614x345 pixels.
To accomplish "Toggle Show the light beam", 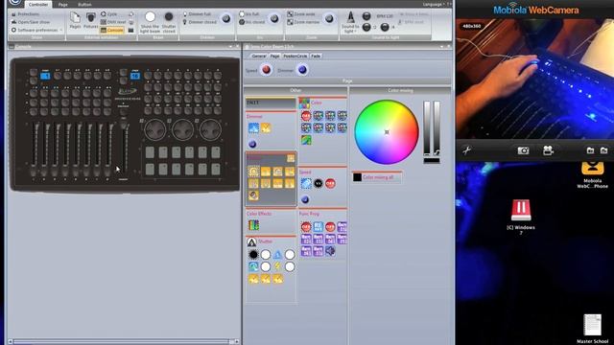I will [x=150, y=22].
